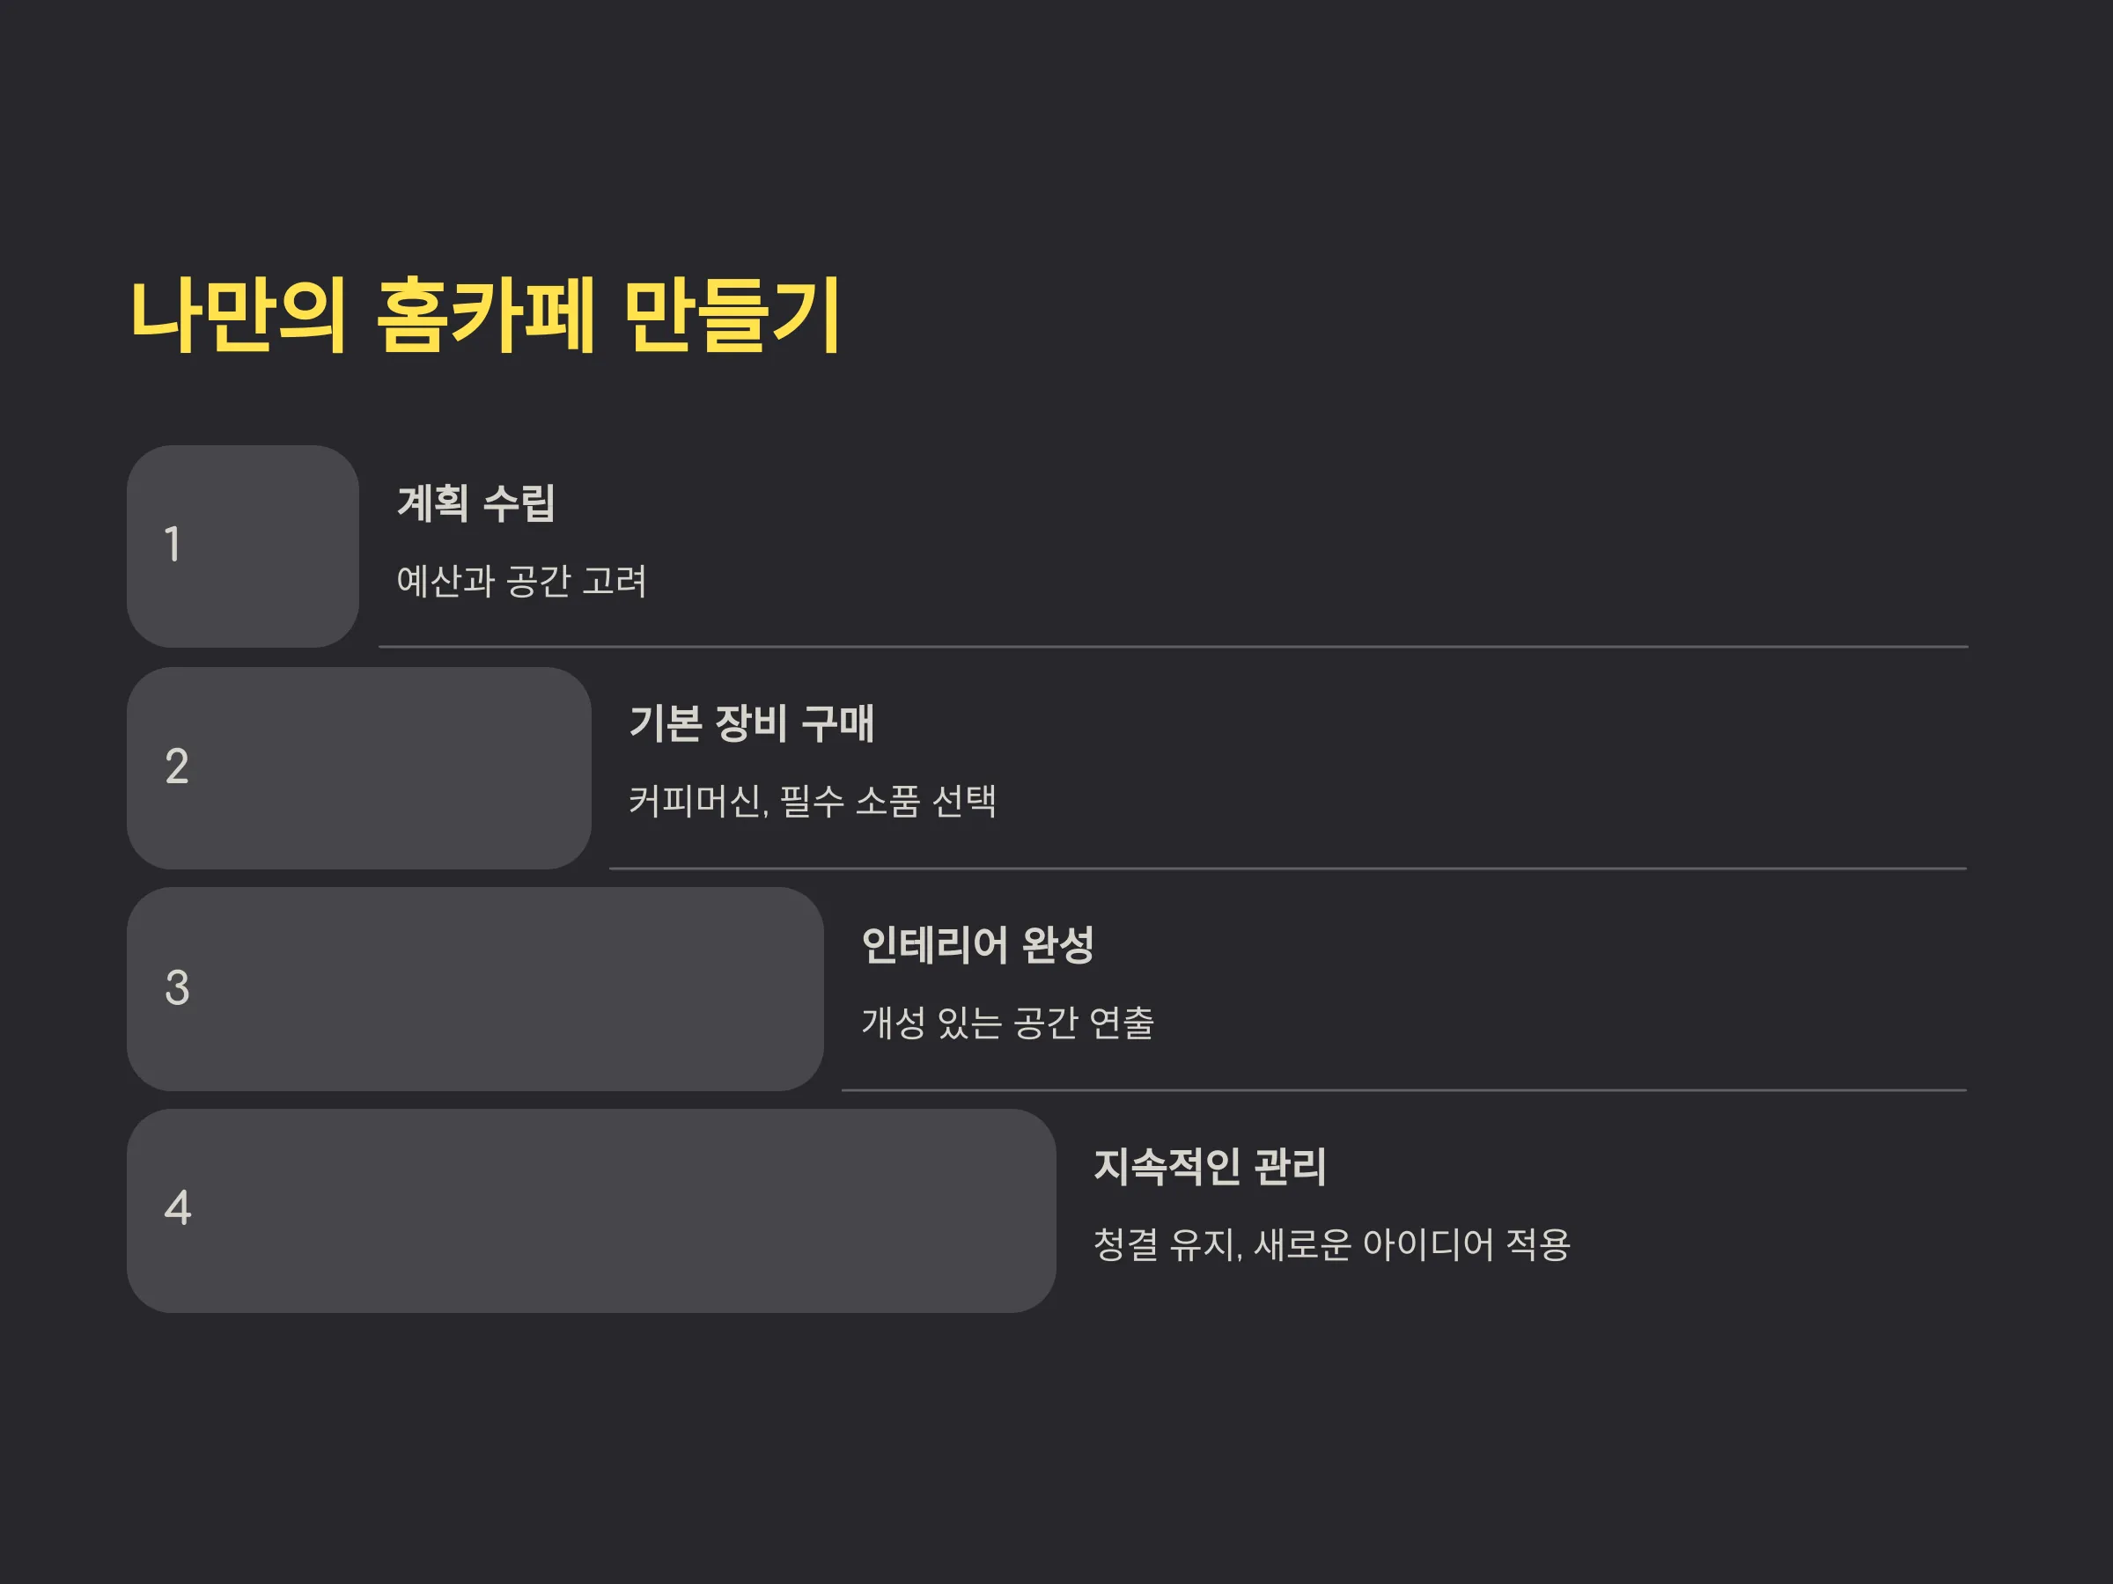The image size is (2113, 1584).
Task: Click the number 4 in the fourth box
Action: 178,1208
